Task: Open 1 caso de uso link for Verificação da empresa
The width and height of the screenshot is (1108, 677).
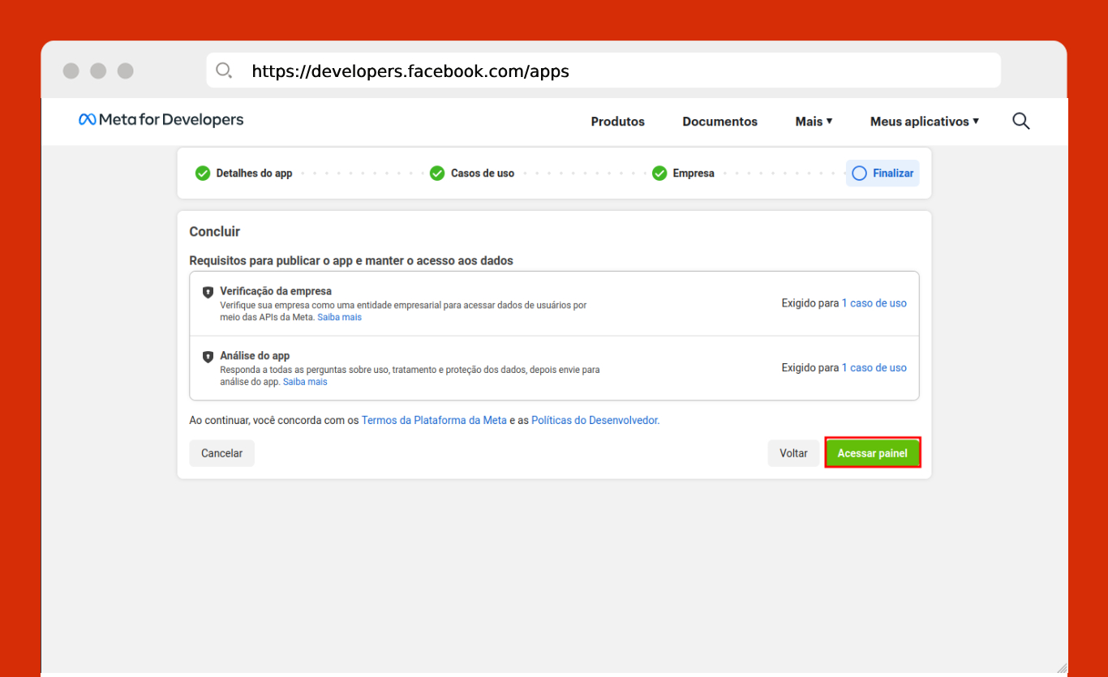Action: (x=874, y=303)
